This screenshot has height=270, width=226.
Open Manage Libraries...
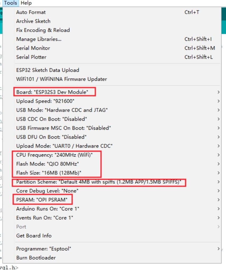pos(112,39)
